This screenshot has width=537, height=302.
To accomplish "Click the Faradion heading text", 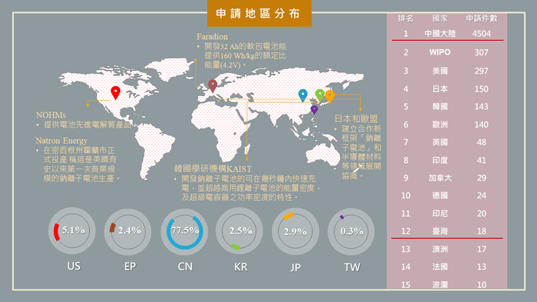I will tap(212, 37).
